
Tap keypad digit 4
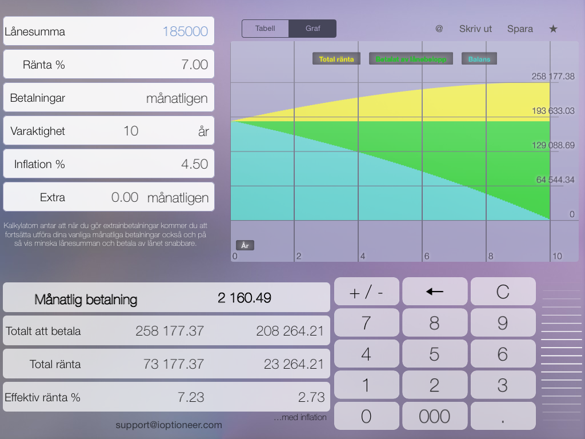pos(366,353)
